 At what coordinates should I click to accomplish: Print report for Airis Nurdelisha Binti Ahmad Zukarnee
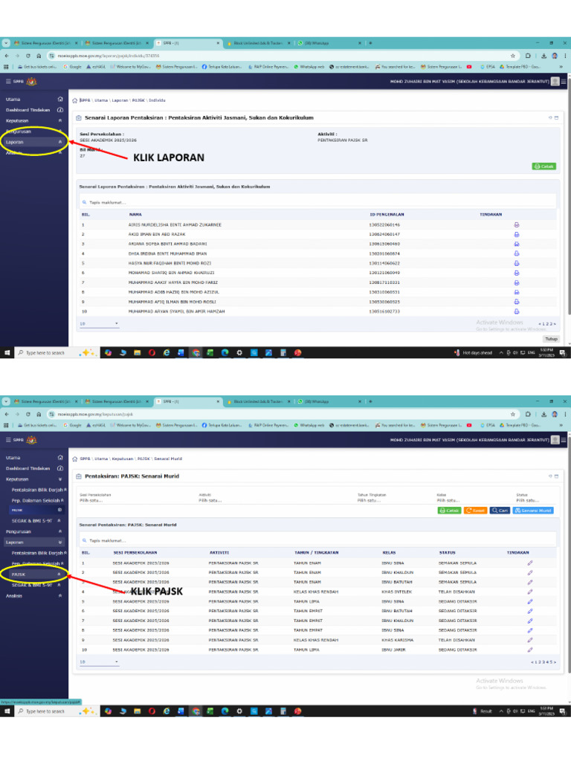[x=517, y=224]
